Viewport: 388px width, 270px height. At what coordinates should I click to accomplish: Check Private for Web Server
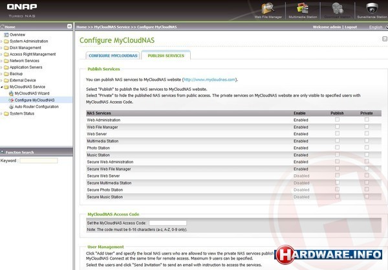coord(367,133)
